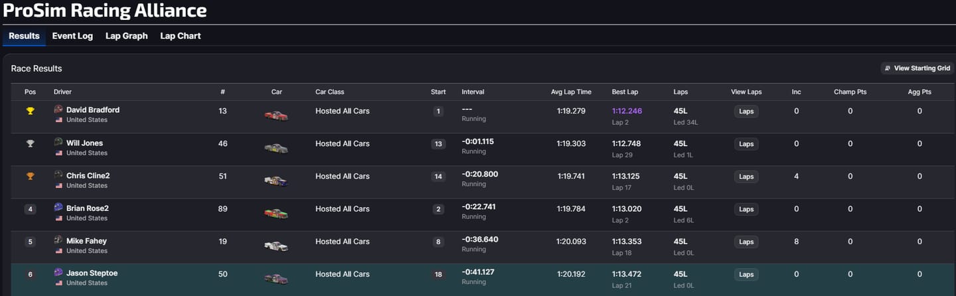Image resolution: width=956 pixels, height=296 pixels.
Task: Switch to the Event Log tab
Action: point(72,36)
